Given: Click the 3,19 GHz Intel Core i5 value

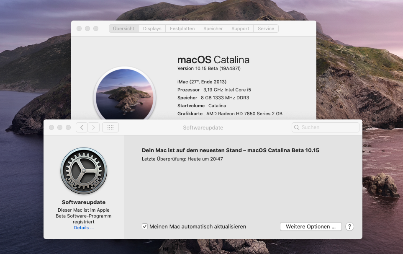Looking at the screenshot, I should pos(227,90).
